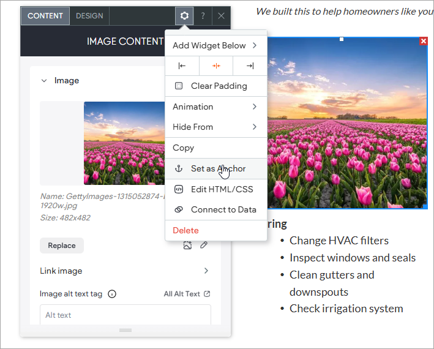Align widget to the right
The height and width of the screenshot is (349, 434).
(x=250, y=66)
